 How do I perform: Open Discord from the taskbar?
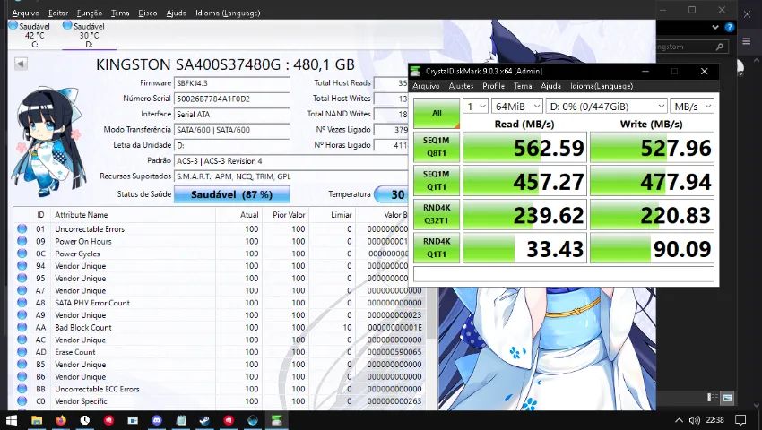click(157, 420)
